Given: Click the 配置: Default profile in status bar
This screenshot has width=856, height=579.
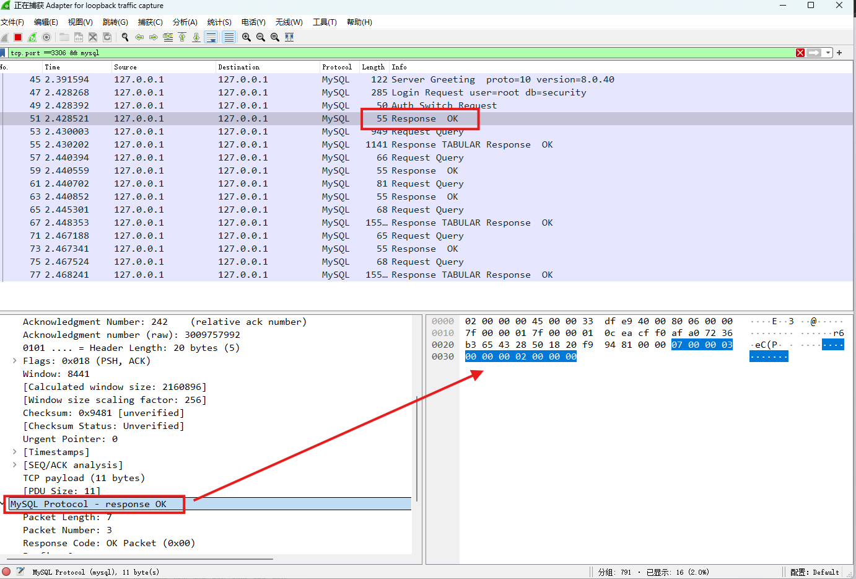Looking at the screenshot, I should click(815, 572).
